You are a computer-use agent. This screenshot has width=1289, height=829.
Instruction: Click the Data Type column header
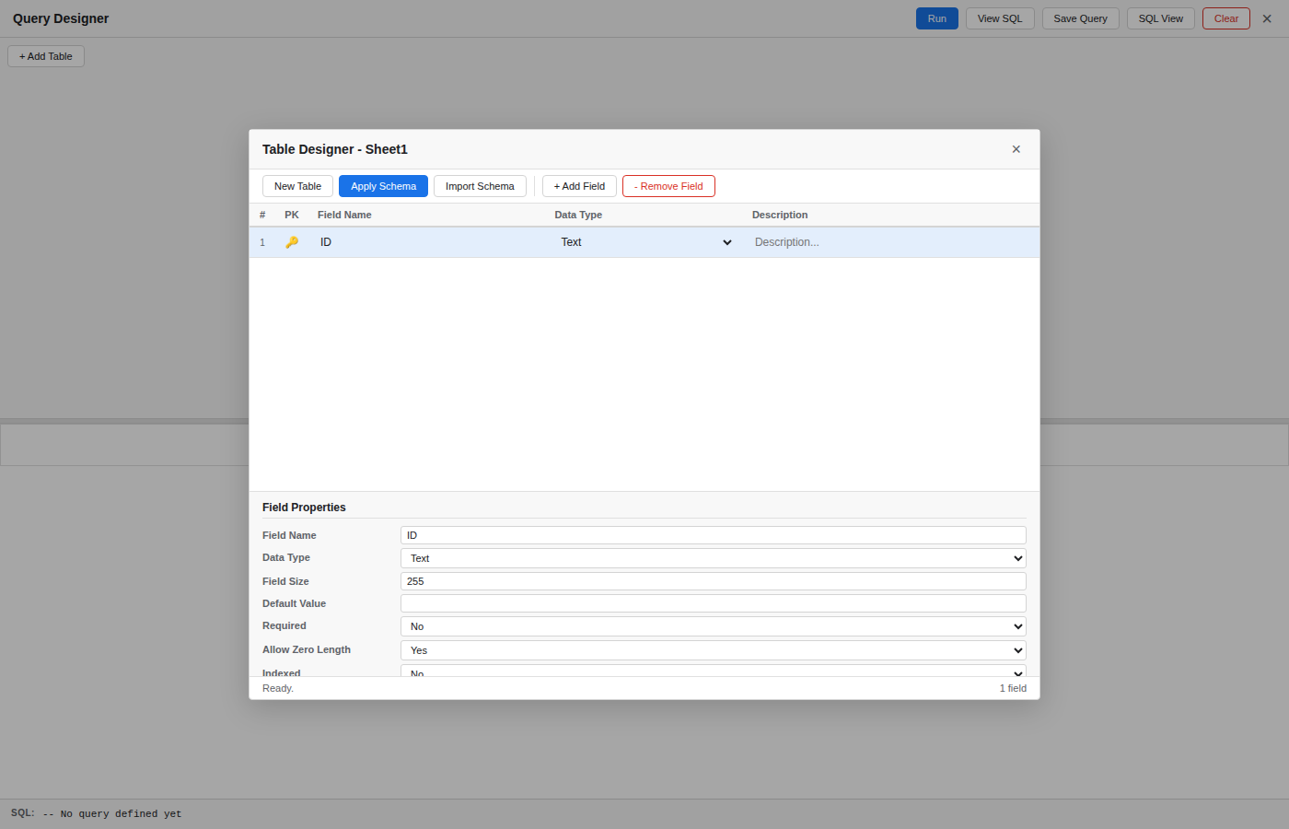578,215
